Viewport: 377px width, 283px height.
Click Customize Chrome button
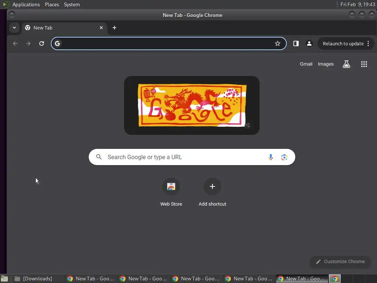pyautogui.click(x=340, y=262)
